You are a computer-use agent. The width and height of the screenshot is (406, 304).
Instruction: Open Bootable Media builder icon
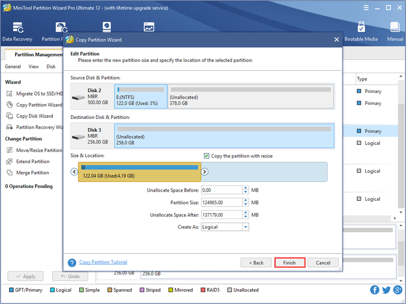click(x=361, y=27)
